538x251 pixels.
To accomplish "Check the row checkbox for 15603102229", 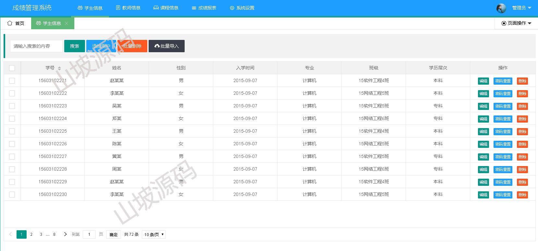I will (x=12, y=182).
